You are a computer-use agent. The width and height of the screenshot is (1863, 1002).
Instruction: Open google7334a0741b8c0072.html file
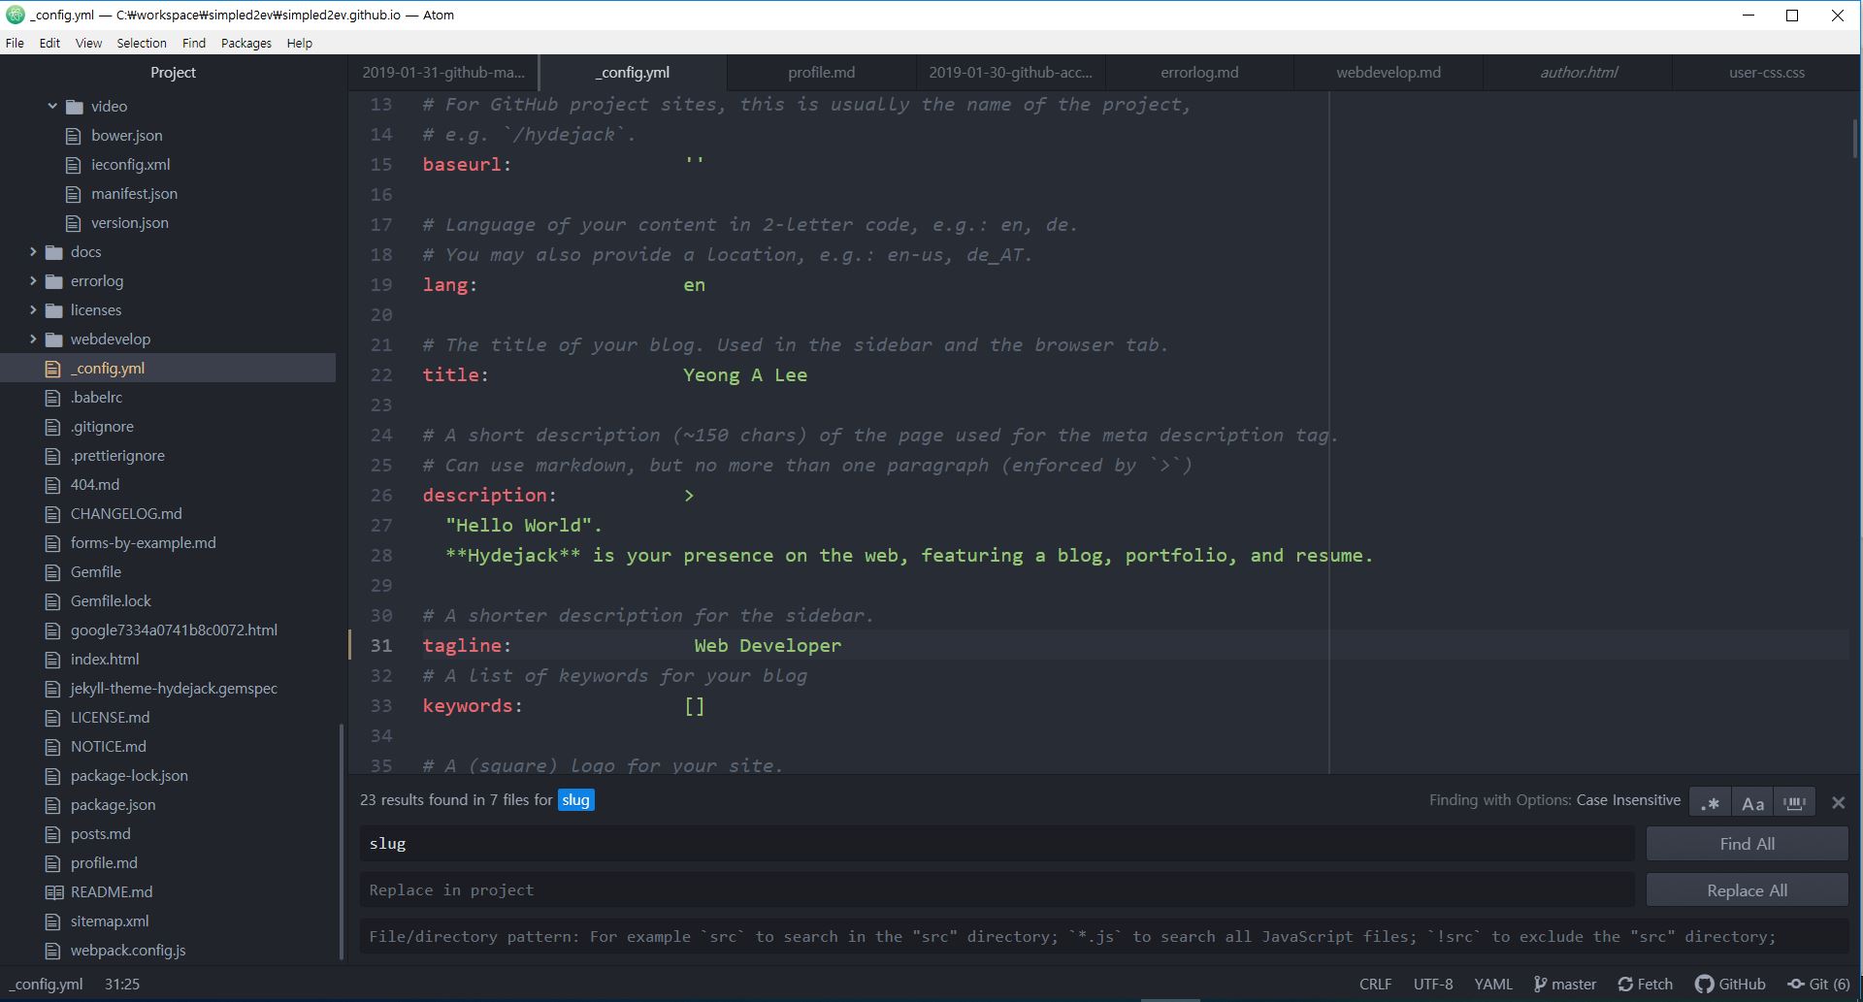point(174,630)
